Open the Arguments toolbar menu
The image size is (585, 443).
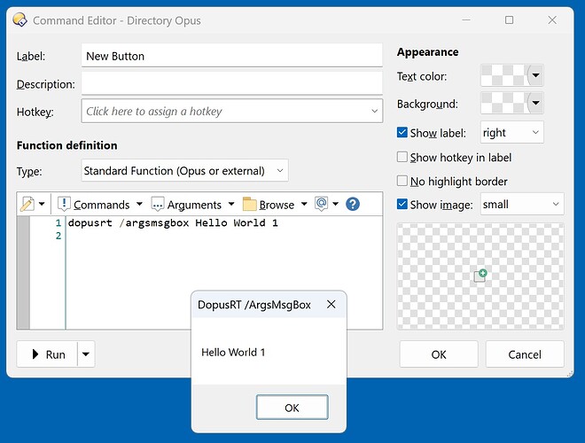click(194, 205)
